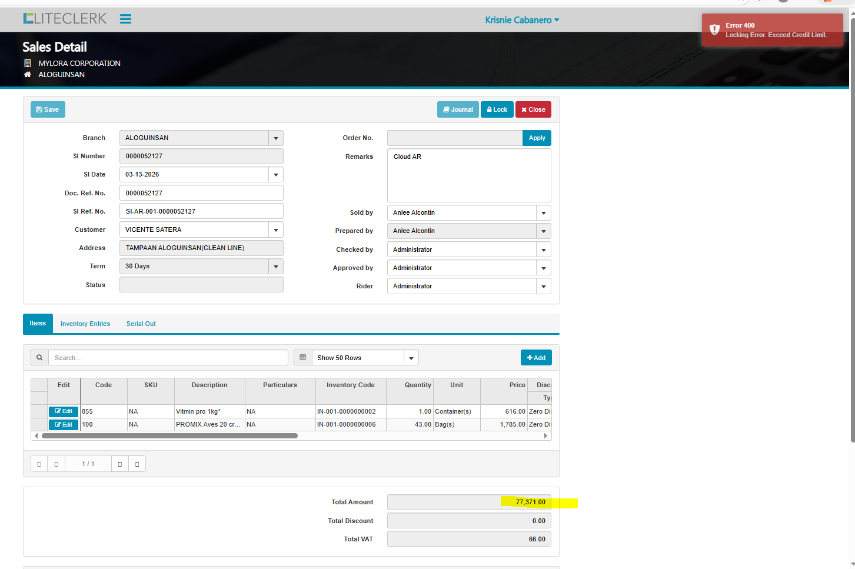This screenshot has width=855, height=569.
Task: Open the hamburger navigation menu
Action: pyautogui.click(x=125, y=19)
